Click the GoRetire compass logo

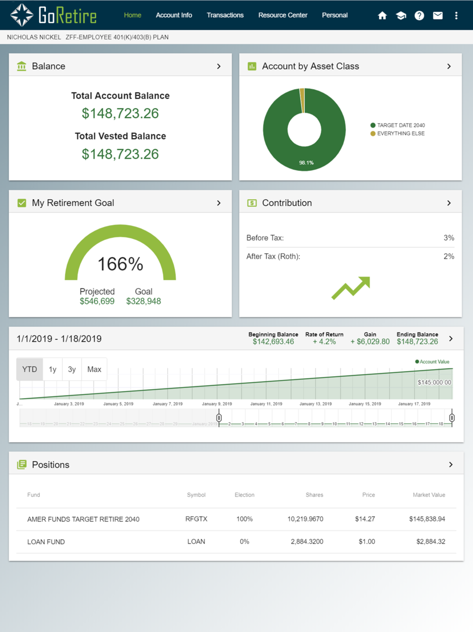coord(22,15)
